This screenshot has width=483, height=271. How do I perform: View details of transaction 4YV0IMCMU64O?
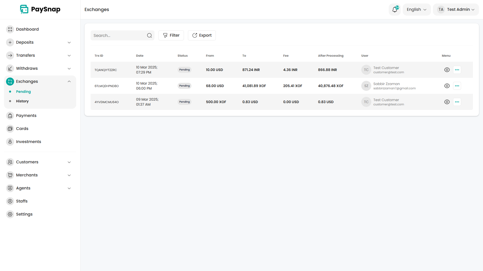pos(447,102)
